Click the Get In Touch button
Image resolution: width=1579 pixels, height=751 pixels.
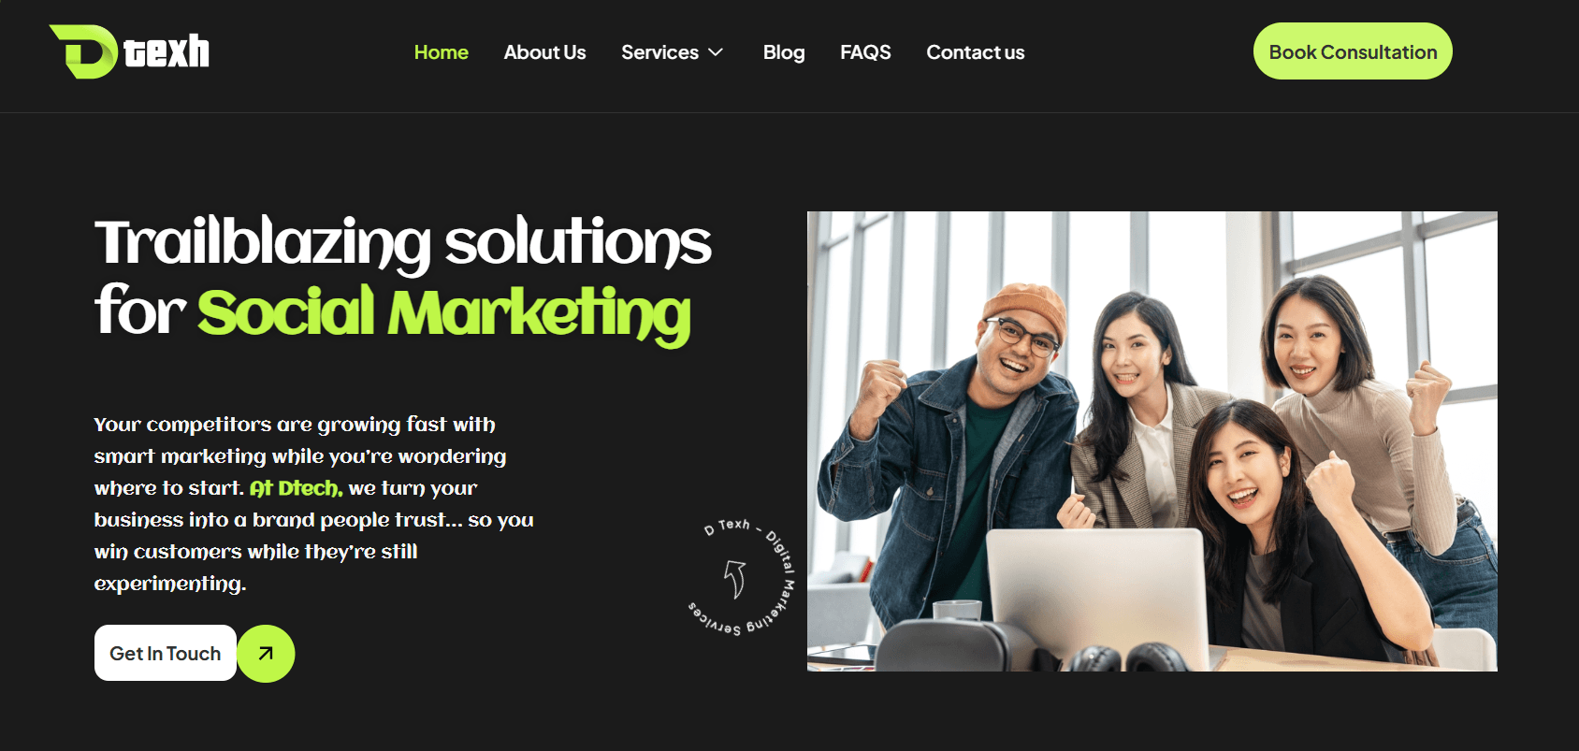click(x=166, y=653)
